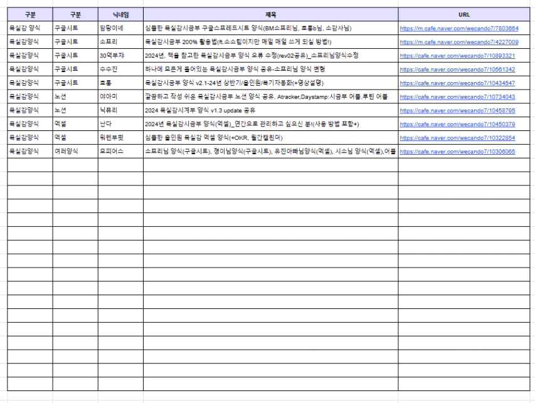Follow the wecando7/10434547 URL

click(457, 83)
